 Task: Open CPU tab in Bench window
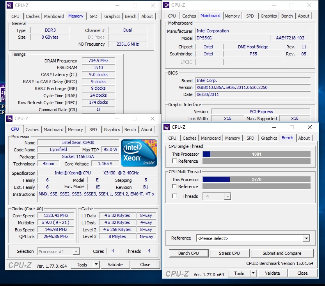click(x=172, y=138)
